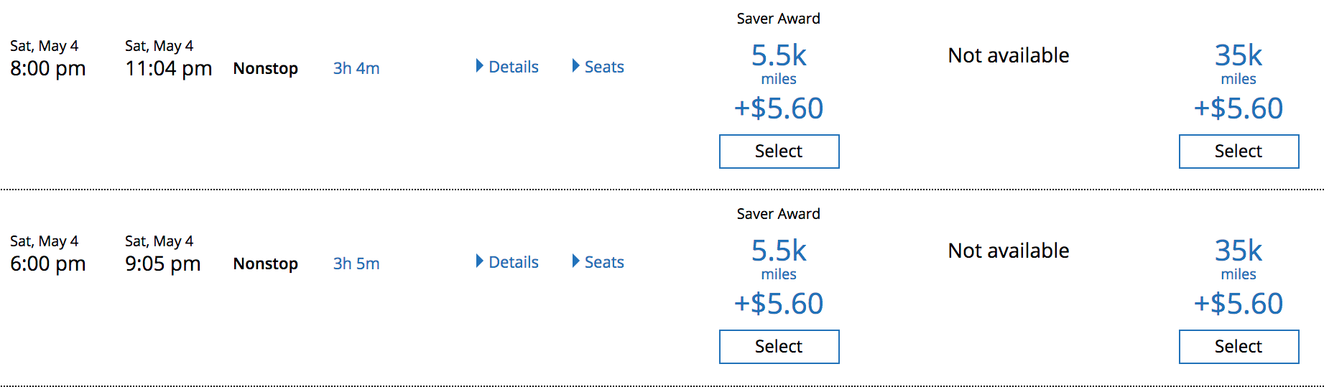Viewport: 1324px width, 387px height.
Task: Click 5.5k miles price on 8:00 pm flight
Action: tap(779, 56)
